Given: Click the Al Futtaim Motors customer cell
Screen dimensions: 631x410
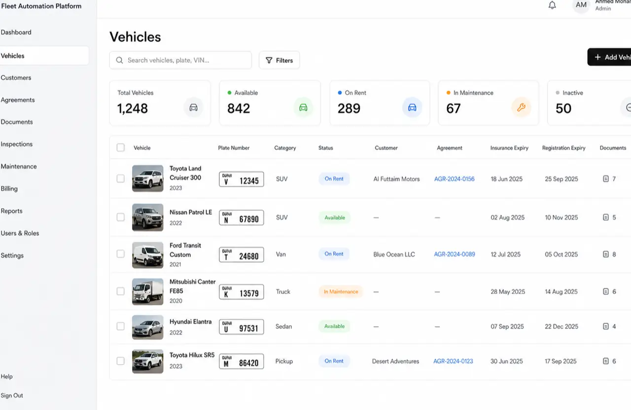Looking at the screenshot, I should (x=396, y=179).
